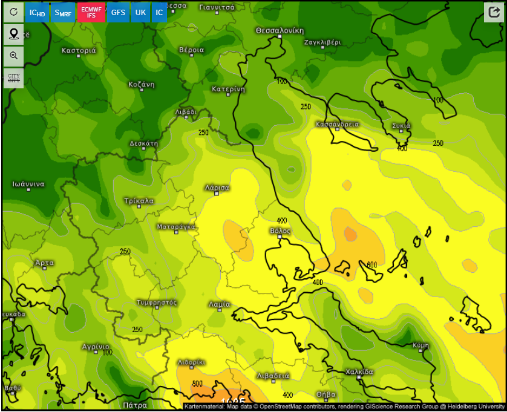The width and height of the screenshot is (507, 412).
Task: Select the ICHD weather model tab
Action: click(x=37, y=13)
